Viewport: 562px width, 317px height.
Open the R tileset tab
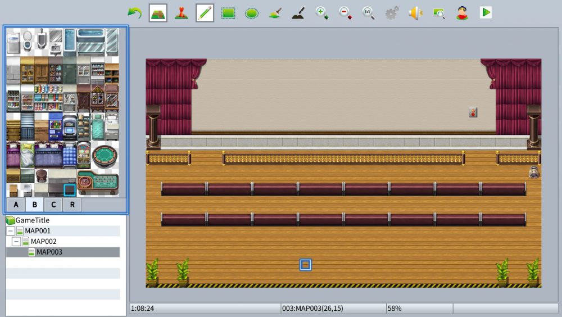coord(72,205)
